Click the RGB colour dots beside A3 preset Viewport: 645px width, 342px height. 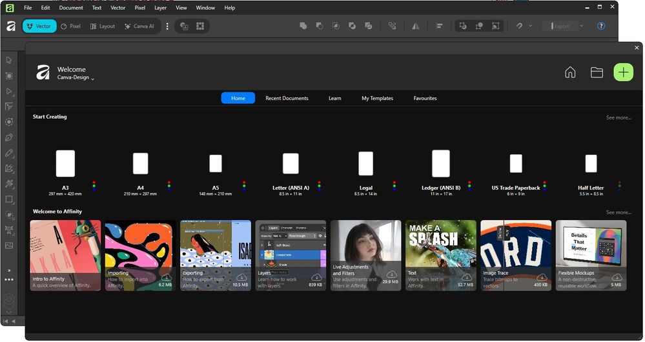tap(94, 186)
